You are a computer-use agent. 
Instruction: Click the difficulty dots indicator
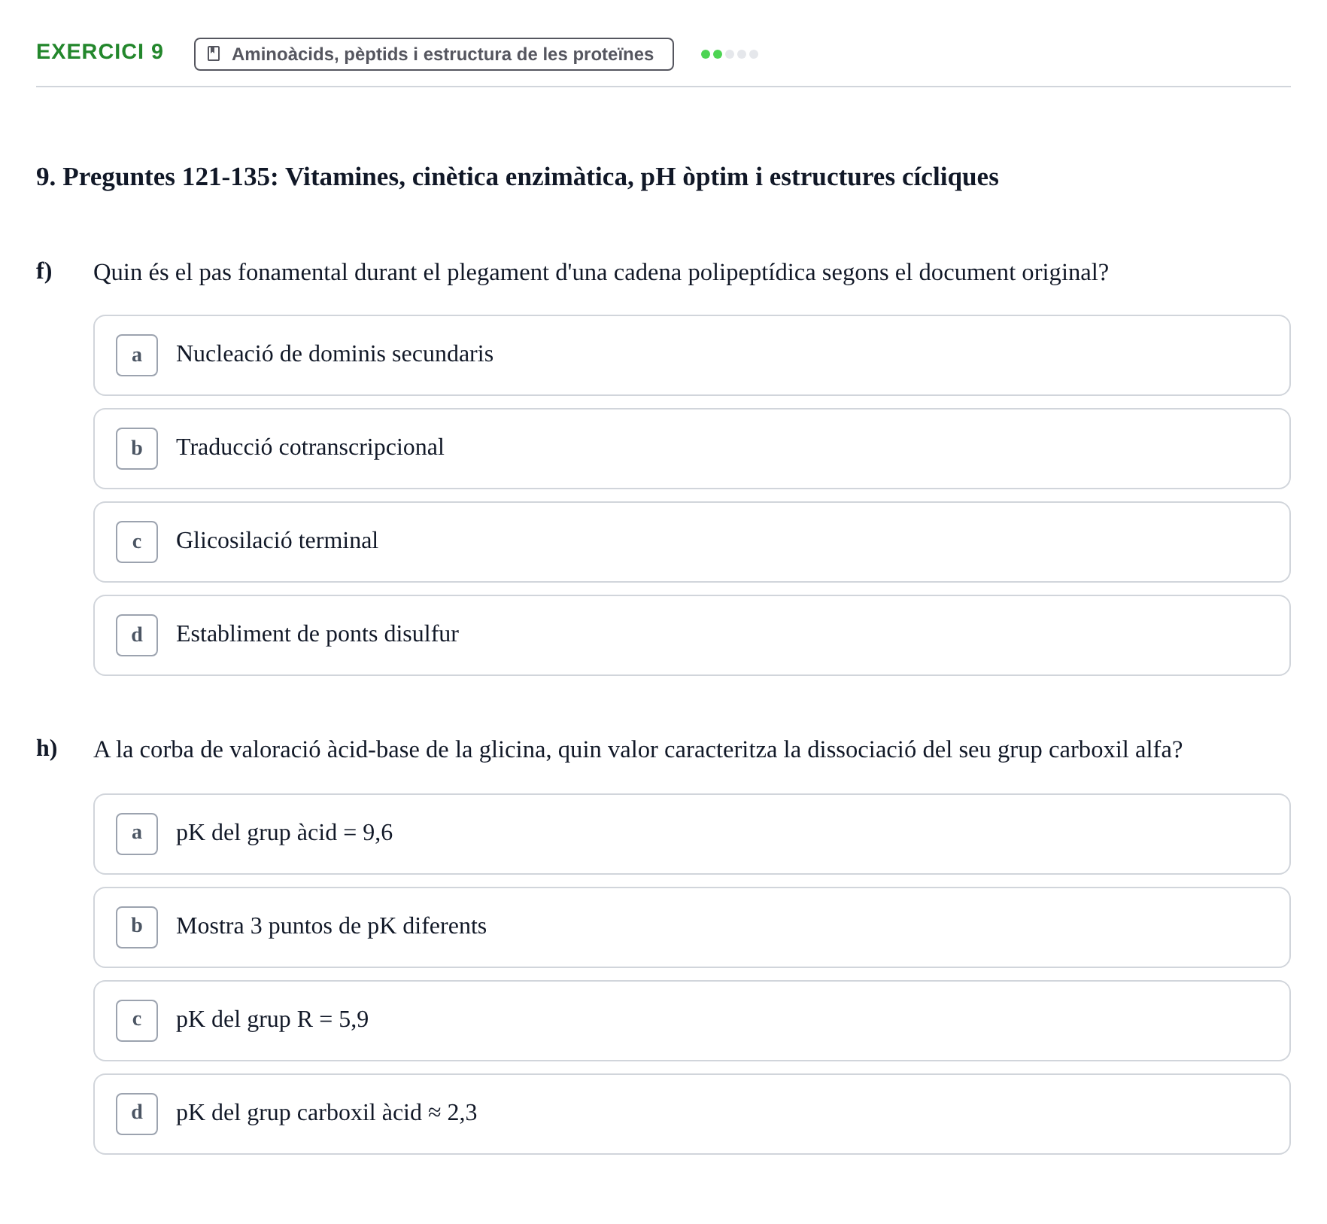point(730,54)
